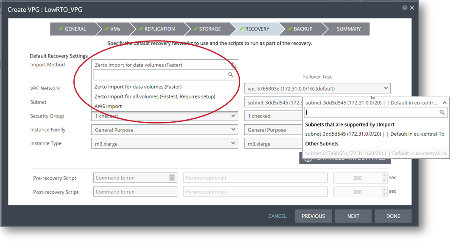453x241 pixels.
Task: Select subnet-0c7a9b65 Default in eu-central-1a
Action: tap(375, 153)
